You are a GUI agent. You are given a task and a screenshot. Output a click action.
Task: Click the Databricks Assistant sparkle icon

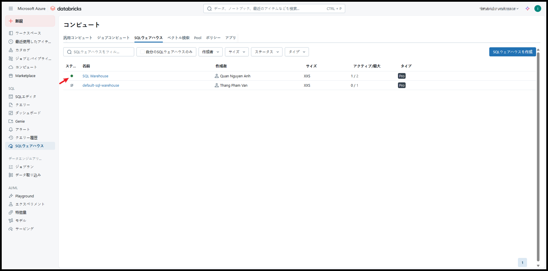pyautogui.click(x=527, y=9)
